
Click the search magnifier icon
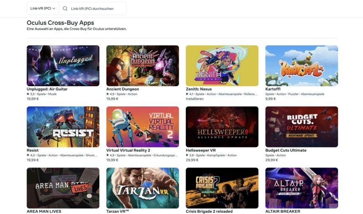click(x=65, y=8)
